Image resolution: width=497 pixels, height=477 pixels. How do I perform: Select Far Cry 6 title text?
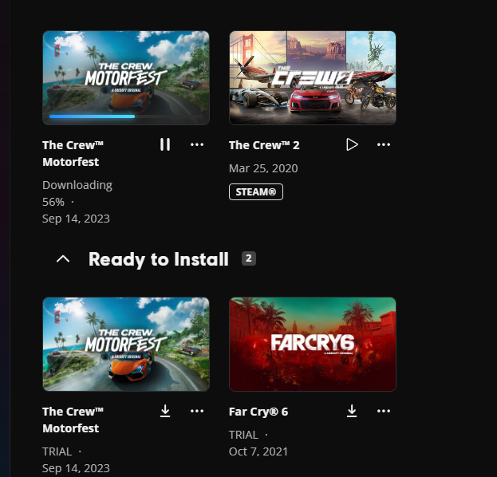coord(258,412)
